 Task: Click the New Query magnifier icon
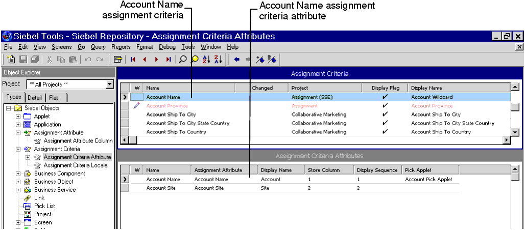pyautogui.click(x=183, y=60)
